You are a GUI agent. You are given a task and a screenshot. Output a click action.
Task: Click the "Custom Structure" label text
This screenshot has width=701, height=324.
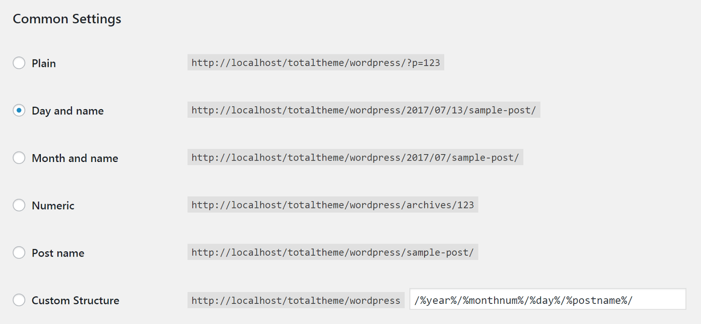point(75,300)
